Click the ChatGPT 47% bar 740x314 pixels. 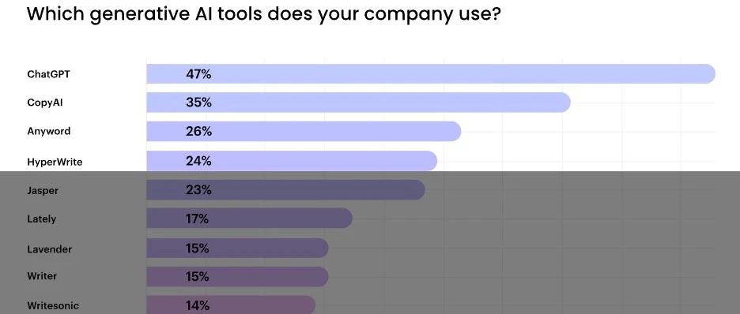[x=431, y=74]
